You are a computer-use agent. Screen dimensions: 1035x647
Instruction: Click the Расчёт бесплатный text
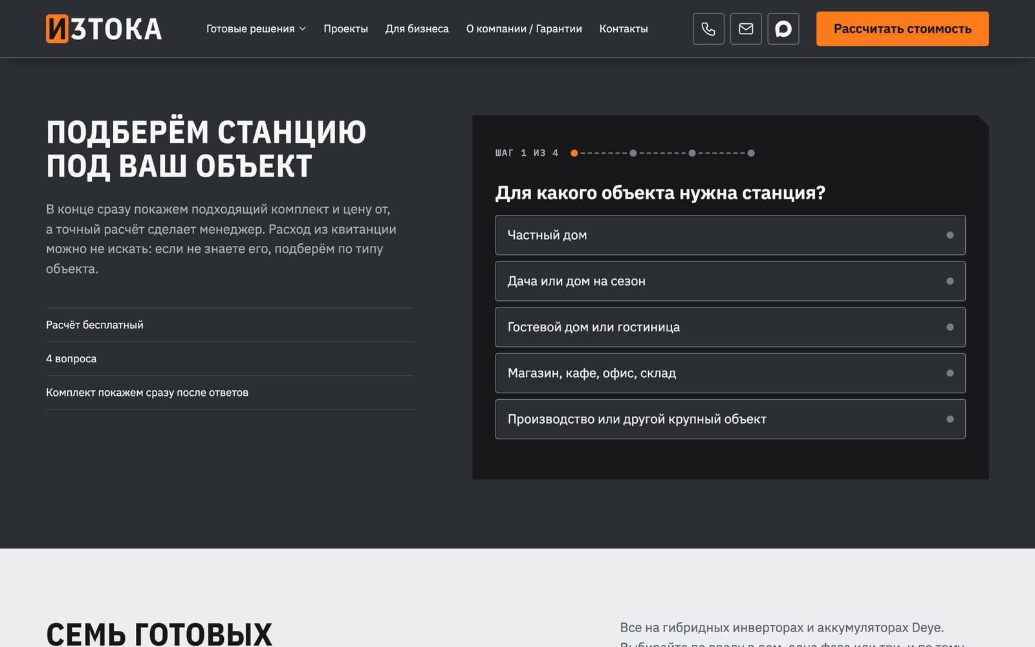click(94, 325)
